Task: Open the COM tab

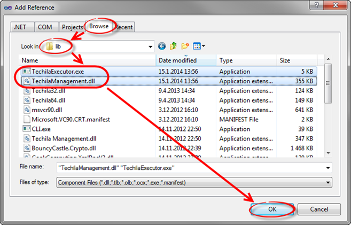Action: coord(46,27)
